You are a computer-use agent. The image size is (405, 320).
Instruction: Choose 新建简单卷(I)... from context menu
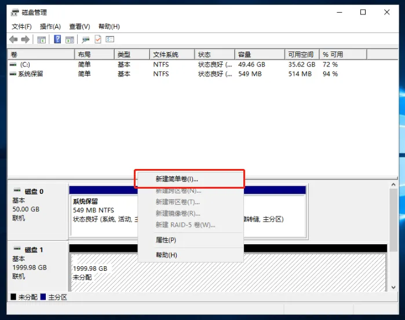tap(189, 179)
